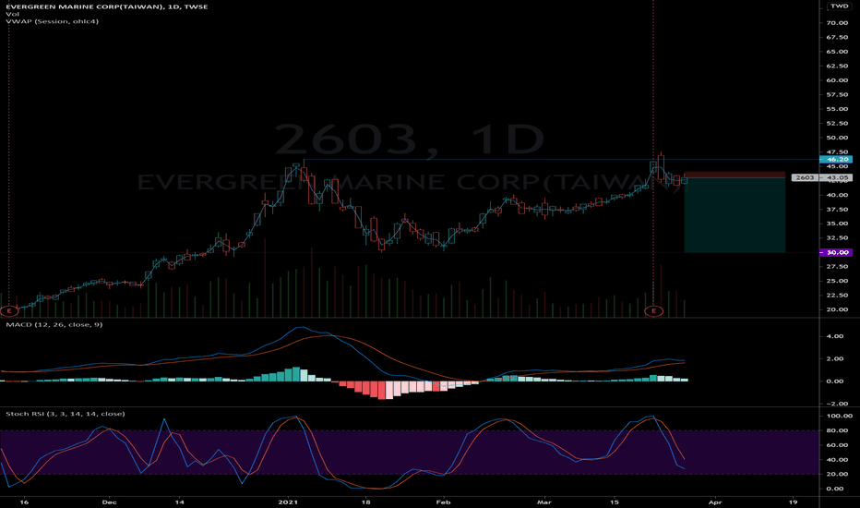The image size is (860, 508).
Task: Click the left earnings E marker near 16
Action: [9, 311]
